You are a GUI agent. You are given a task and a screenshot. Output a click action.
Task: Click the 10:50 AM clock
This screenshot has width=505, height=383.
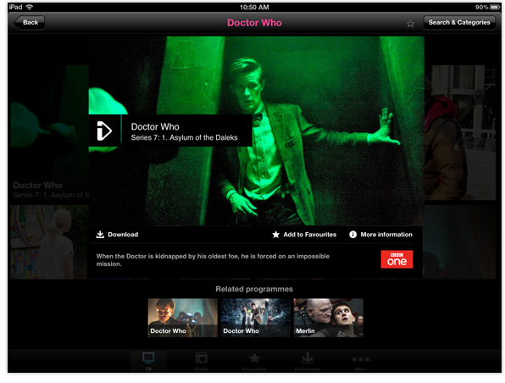254,7
